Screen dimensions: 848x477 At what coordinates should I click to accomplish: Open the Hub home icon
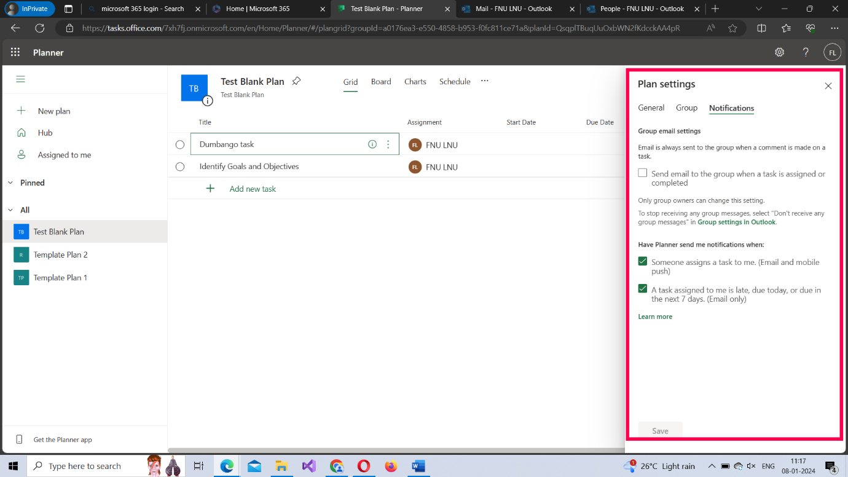22,133
